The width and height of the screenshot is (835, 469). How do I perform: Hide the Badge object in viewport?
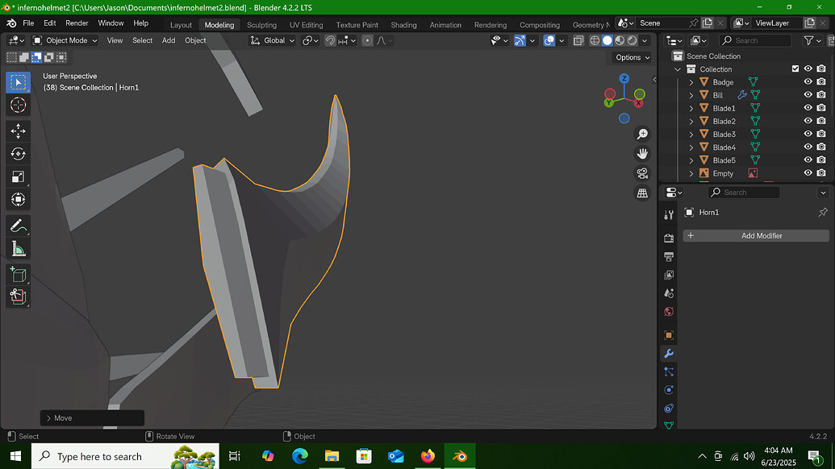[x=808, y=82]
